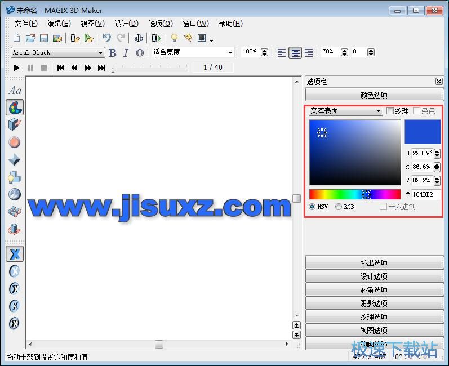Open the 适合宽度 fit width dropdown

193,53
